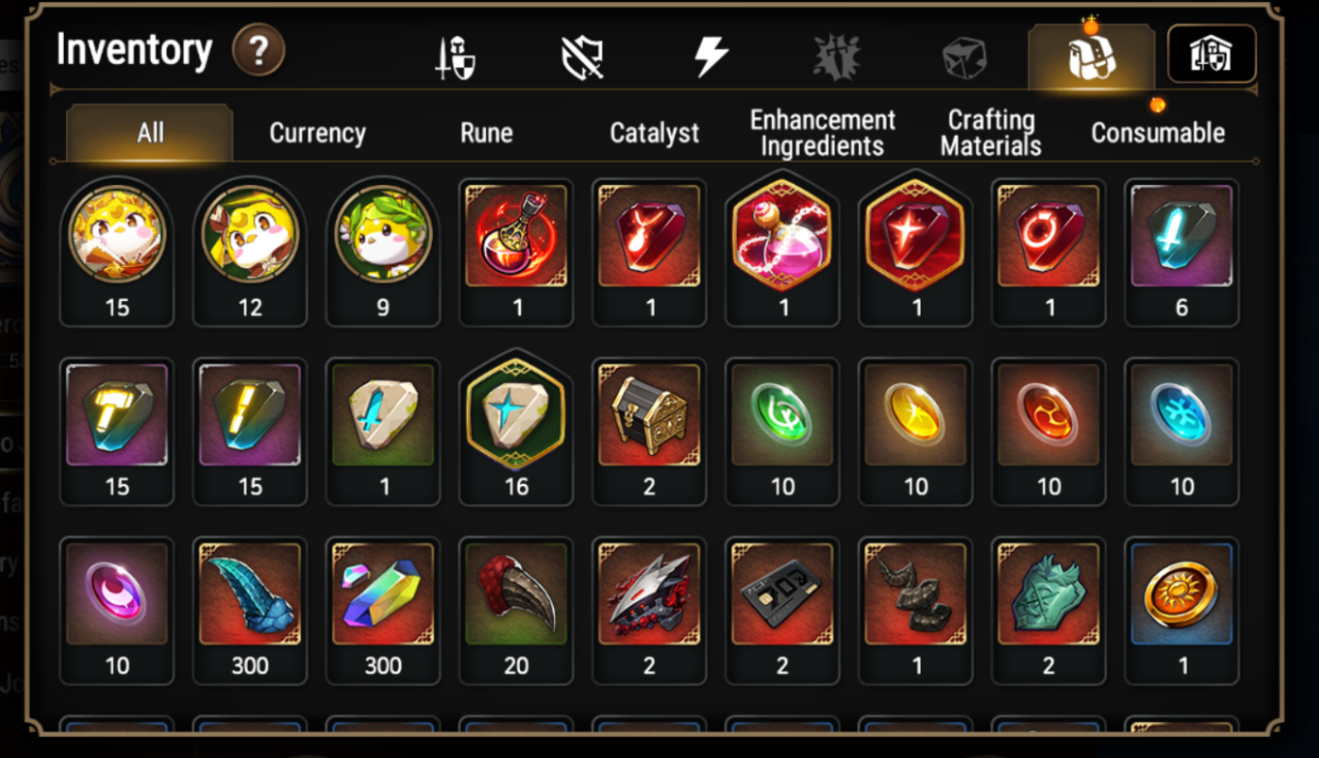1319x758 pixels.
Task: Select the rainbow crystal item with 300
Action: click(x=383, y=610)
